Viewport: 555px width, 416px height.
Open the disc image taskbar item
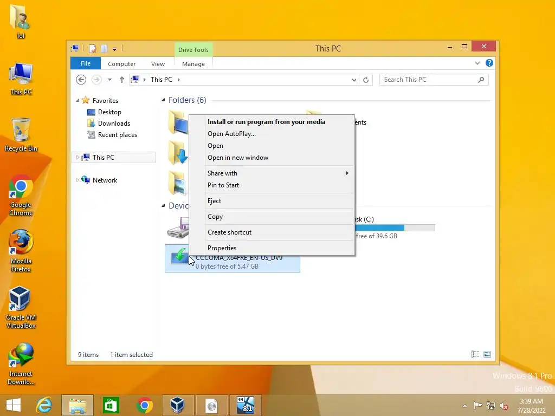[212, 405]
